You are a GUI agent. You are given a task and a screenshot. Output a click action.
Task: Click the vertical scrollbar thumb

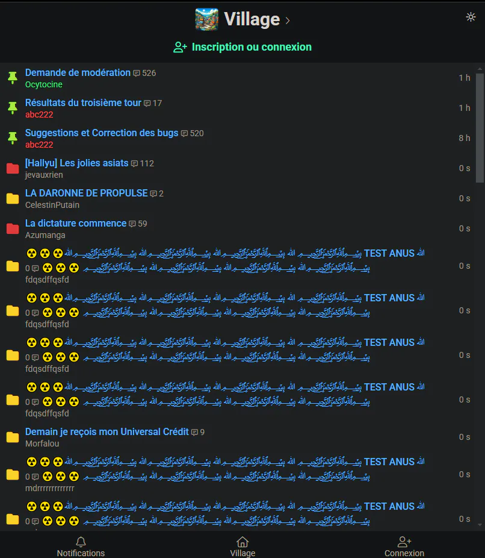tap(480, 128)
